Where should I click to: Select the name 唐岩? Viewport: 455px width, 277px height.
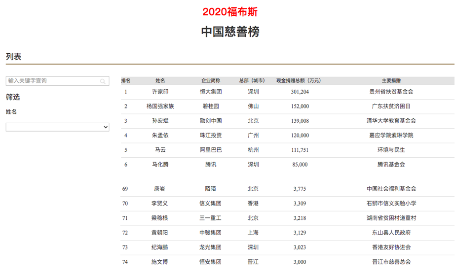click(159, 189)
